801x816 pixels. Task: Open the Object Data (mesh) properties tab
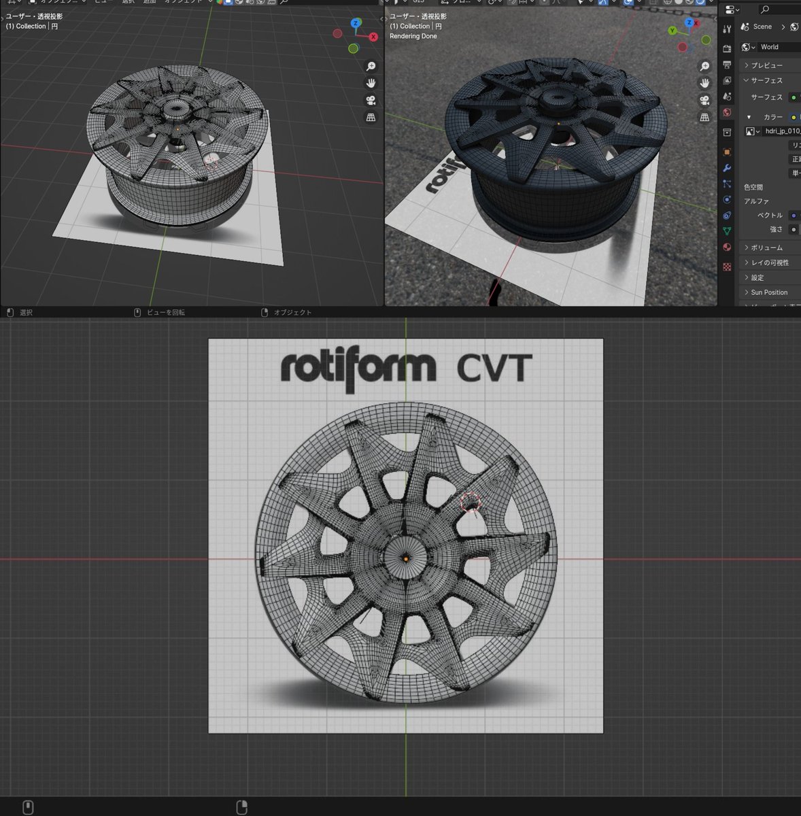point(727,231)
